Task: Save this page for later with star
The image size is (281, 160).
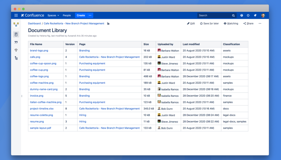Action: pyautogui.click(x=209, y=24)
